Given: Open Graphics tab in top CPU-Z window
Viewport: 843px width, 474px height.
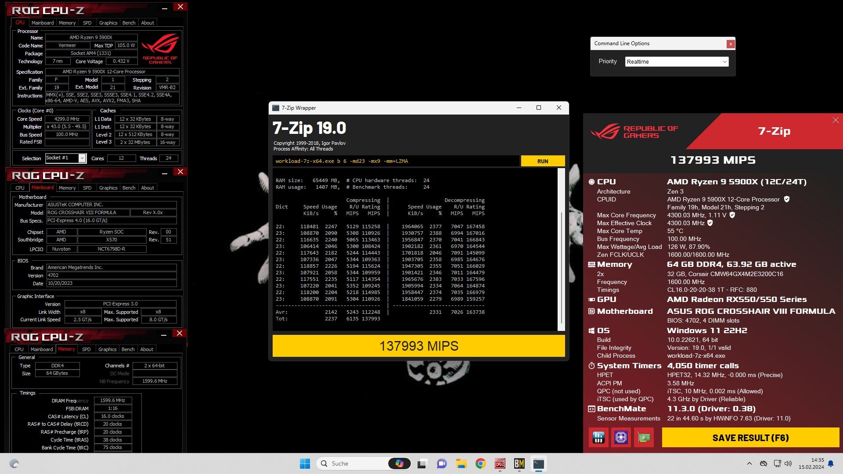Looking at the screenshot, I should tap(108, 23).
